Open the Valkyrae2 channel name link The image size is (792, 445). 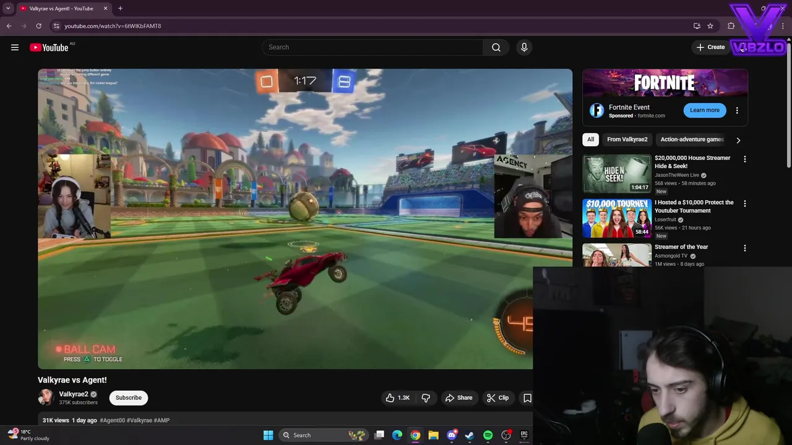74,394
